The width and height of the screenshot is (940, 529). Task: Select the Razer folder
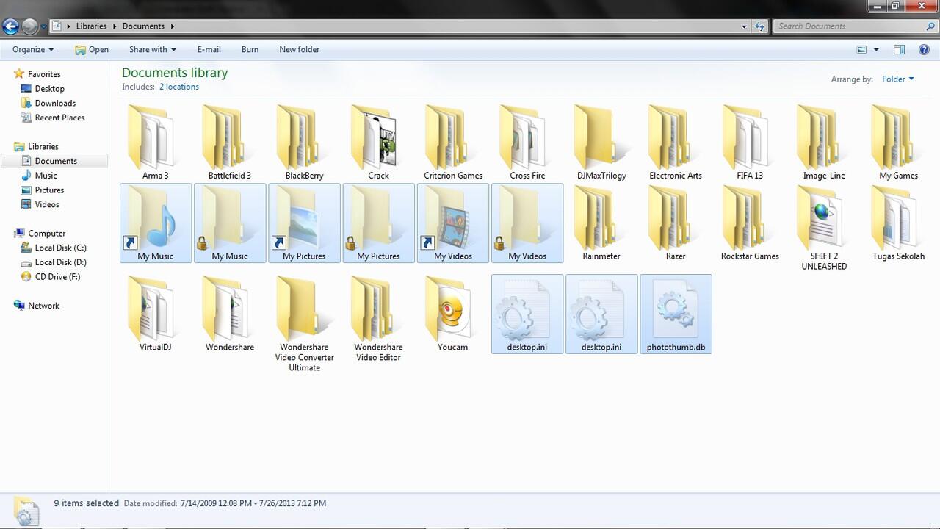click(x=676, y=223)
